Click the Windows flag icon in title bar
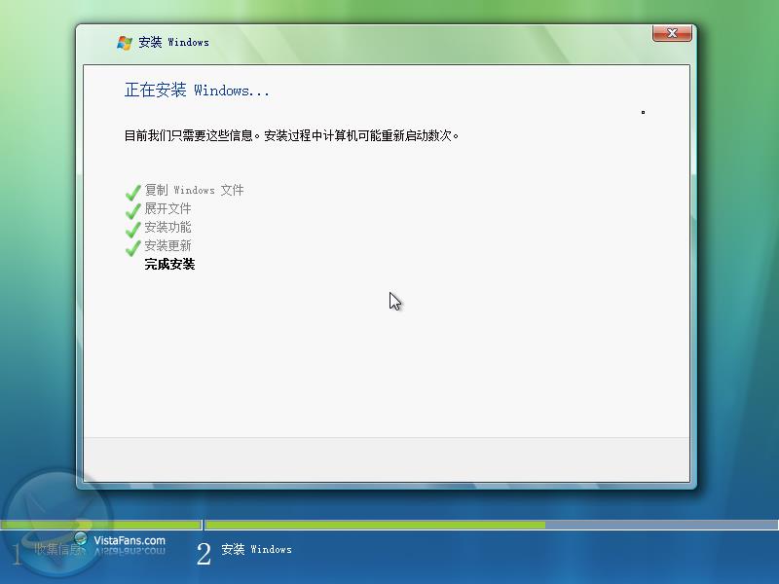 pos(125,42)
